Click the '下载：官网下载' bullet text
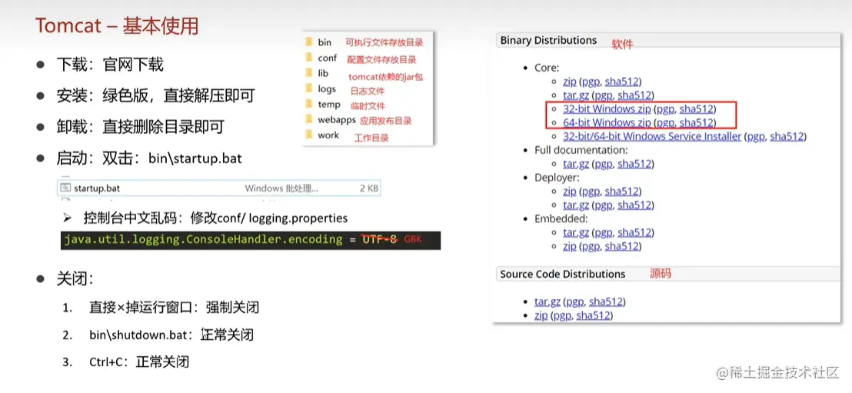This screenshot has height=393, width=852. 110,65
